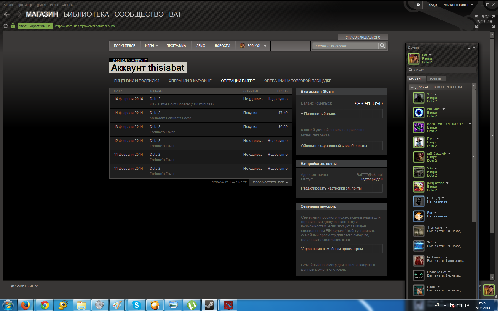Open eraDark8 friend avatar
This screenshot has width=498, height=311.
point(419,113)
